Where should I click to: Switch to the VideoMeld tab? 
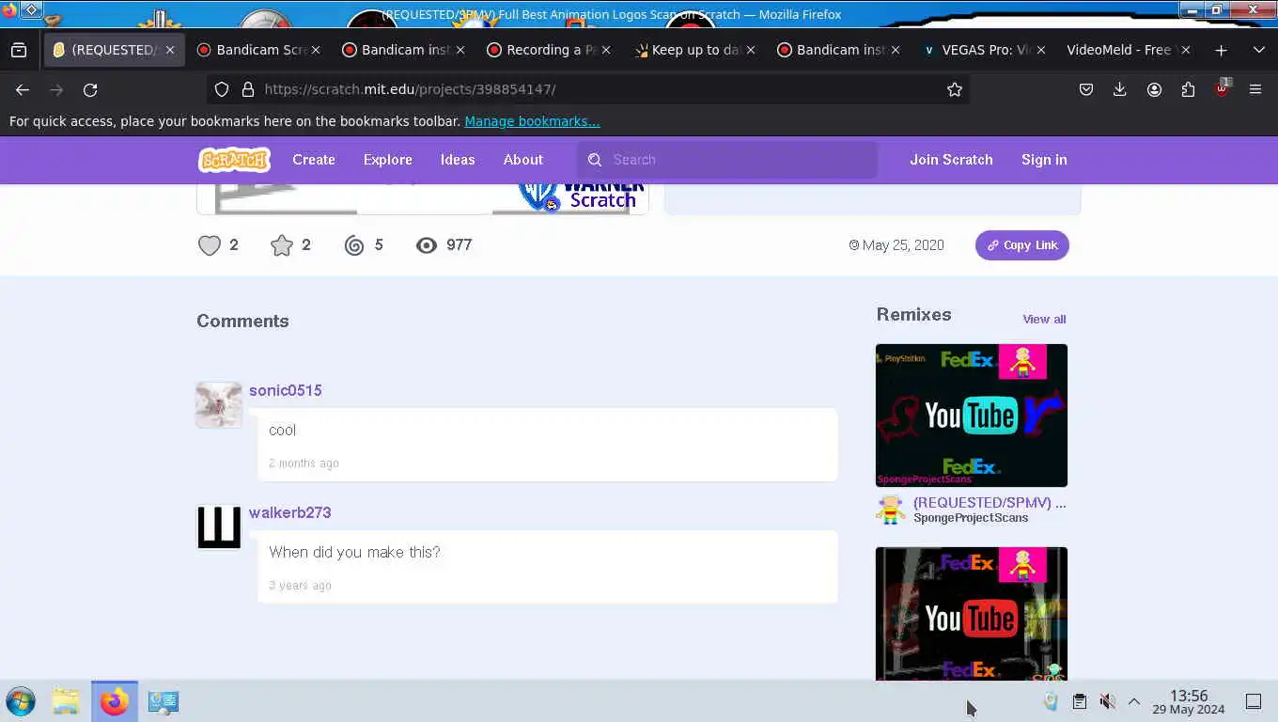click(1129, 50)
